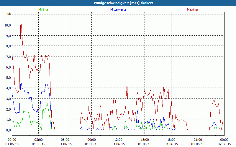Click the 7,0 y-axis value
Image resolution: width=236 pixels, height=147 pixels.
[9, 57]
